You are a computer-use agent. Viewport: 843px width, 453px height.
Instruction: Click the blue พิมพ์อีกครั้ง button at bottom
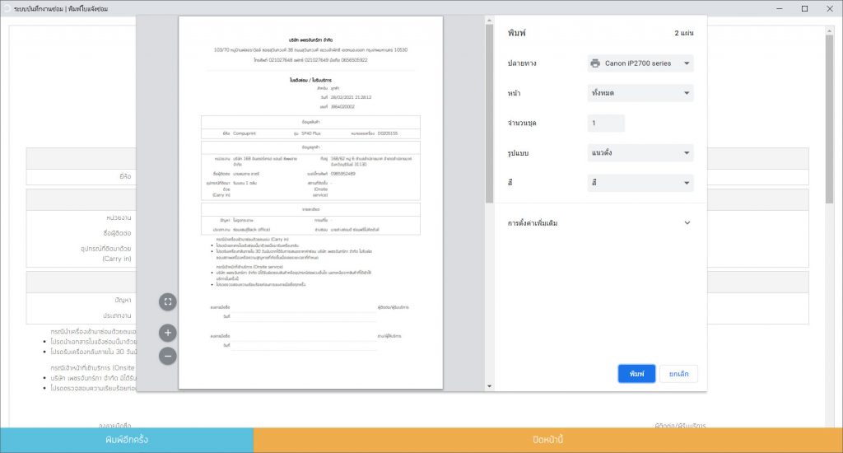click(x=126, y=440)
